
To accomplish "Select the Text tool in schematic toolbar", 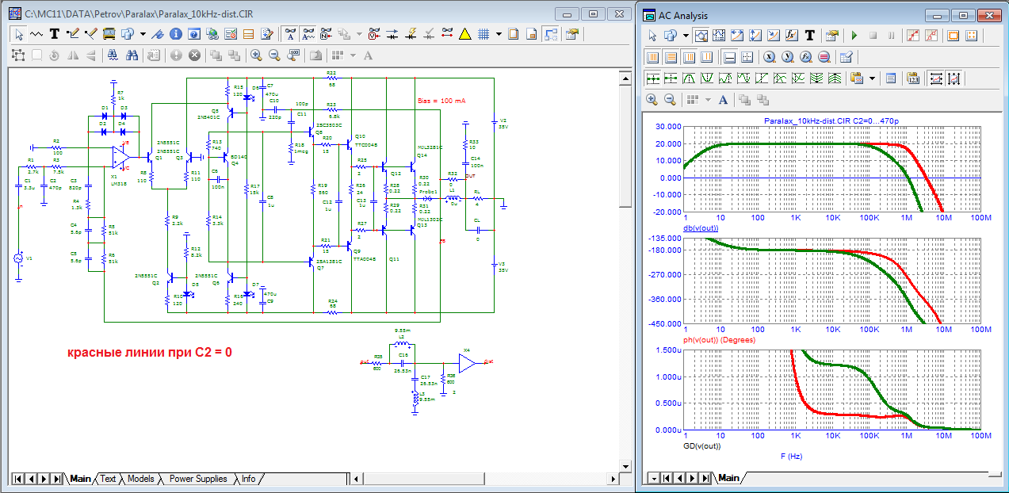I will click(x=55, y=34).
